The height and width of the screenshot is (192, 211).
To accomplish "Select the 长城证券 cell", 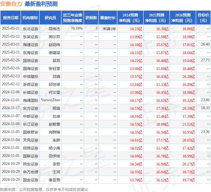I will point(31,92).
